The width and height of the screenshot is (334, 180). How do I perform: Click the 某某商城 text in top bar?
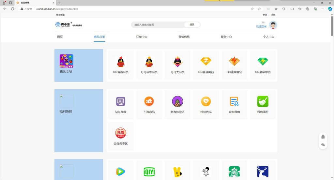(x=60, y=15)
